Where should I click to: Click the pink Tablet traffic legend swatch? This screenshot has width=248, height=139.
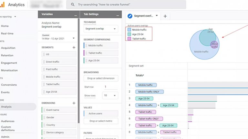pos(129,39)
